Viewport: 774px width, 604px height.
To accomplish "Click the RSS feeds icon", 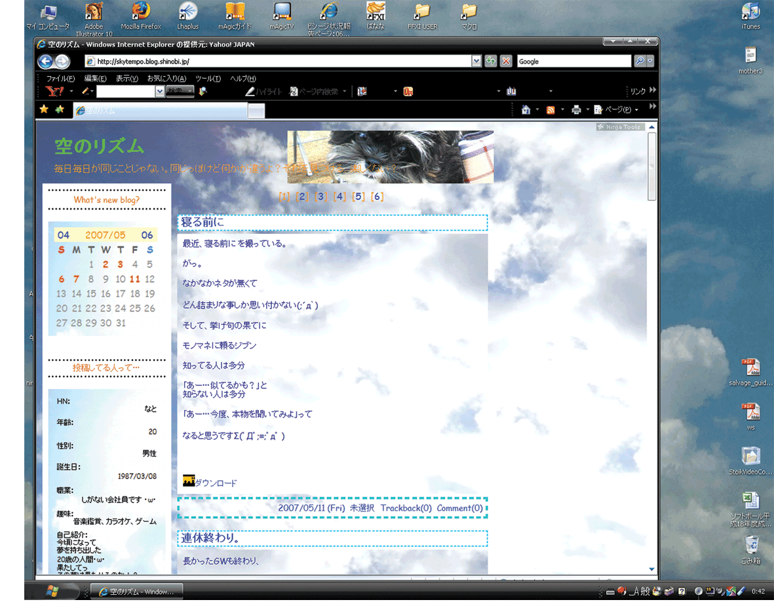I will [551, 109].
